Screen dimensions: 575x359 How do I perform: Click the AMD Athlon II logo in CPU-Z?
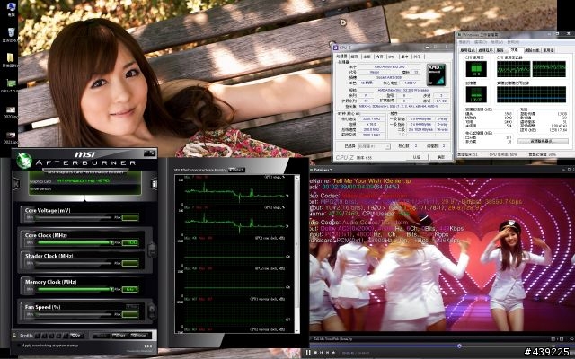click(x=437, y=74)
